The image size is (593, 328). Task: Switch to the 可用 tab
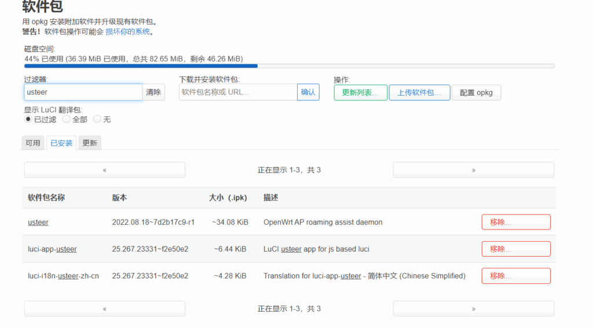tap(33, 143)
